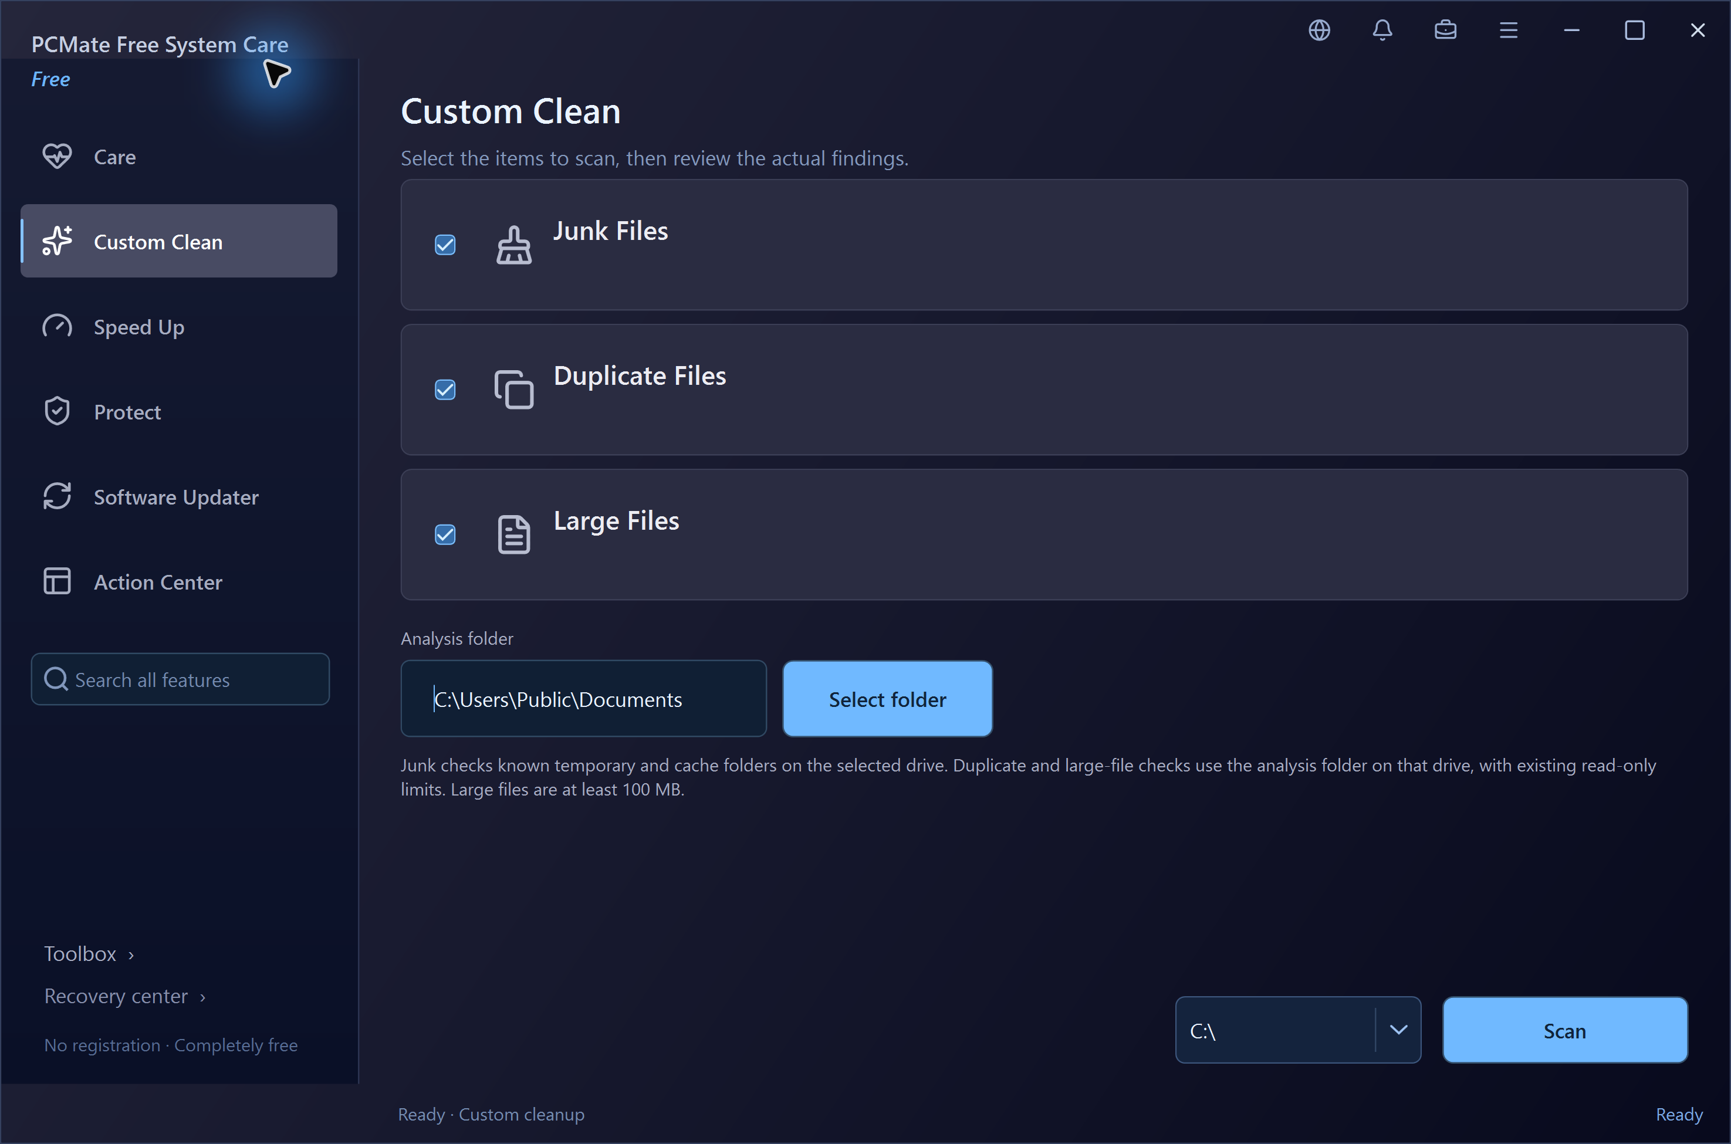Open Software Updater
The width and height of the screenshot is (1731, 1144).
tap(179, 496)
